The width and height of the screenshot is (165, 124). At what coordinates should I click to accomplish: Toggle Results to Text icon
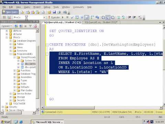point(103,18)
